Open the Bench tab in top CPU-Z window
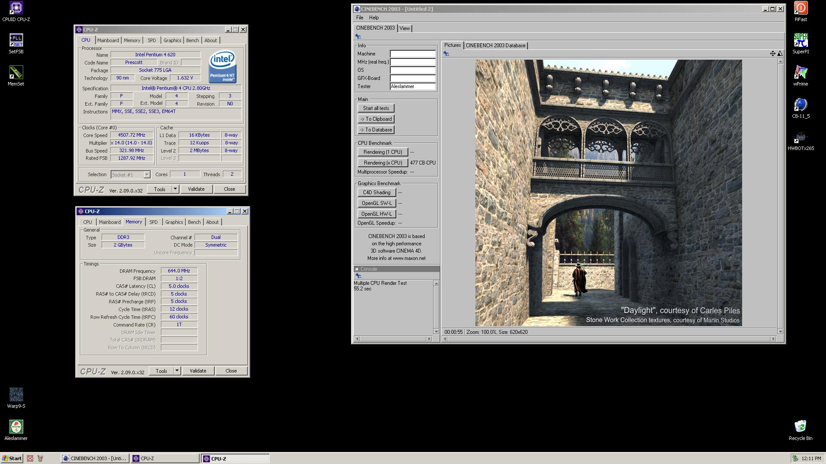Image resolution: width=826 pixels, height=464 pixels. (x=192, y=40)
